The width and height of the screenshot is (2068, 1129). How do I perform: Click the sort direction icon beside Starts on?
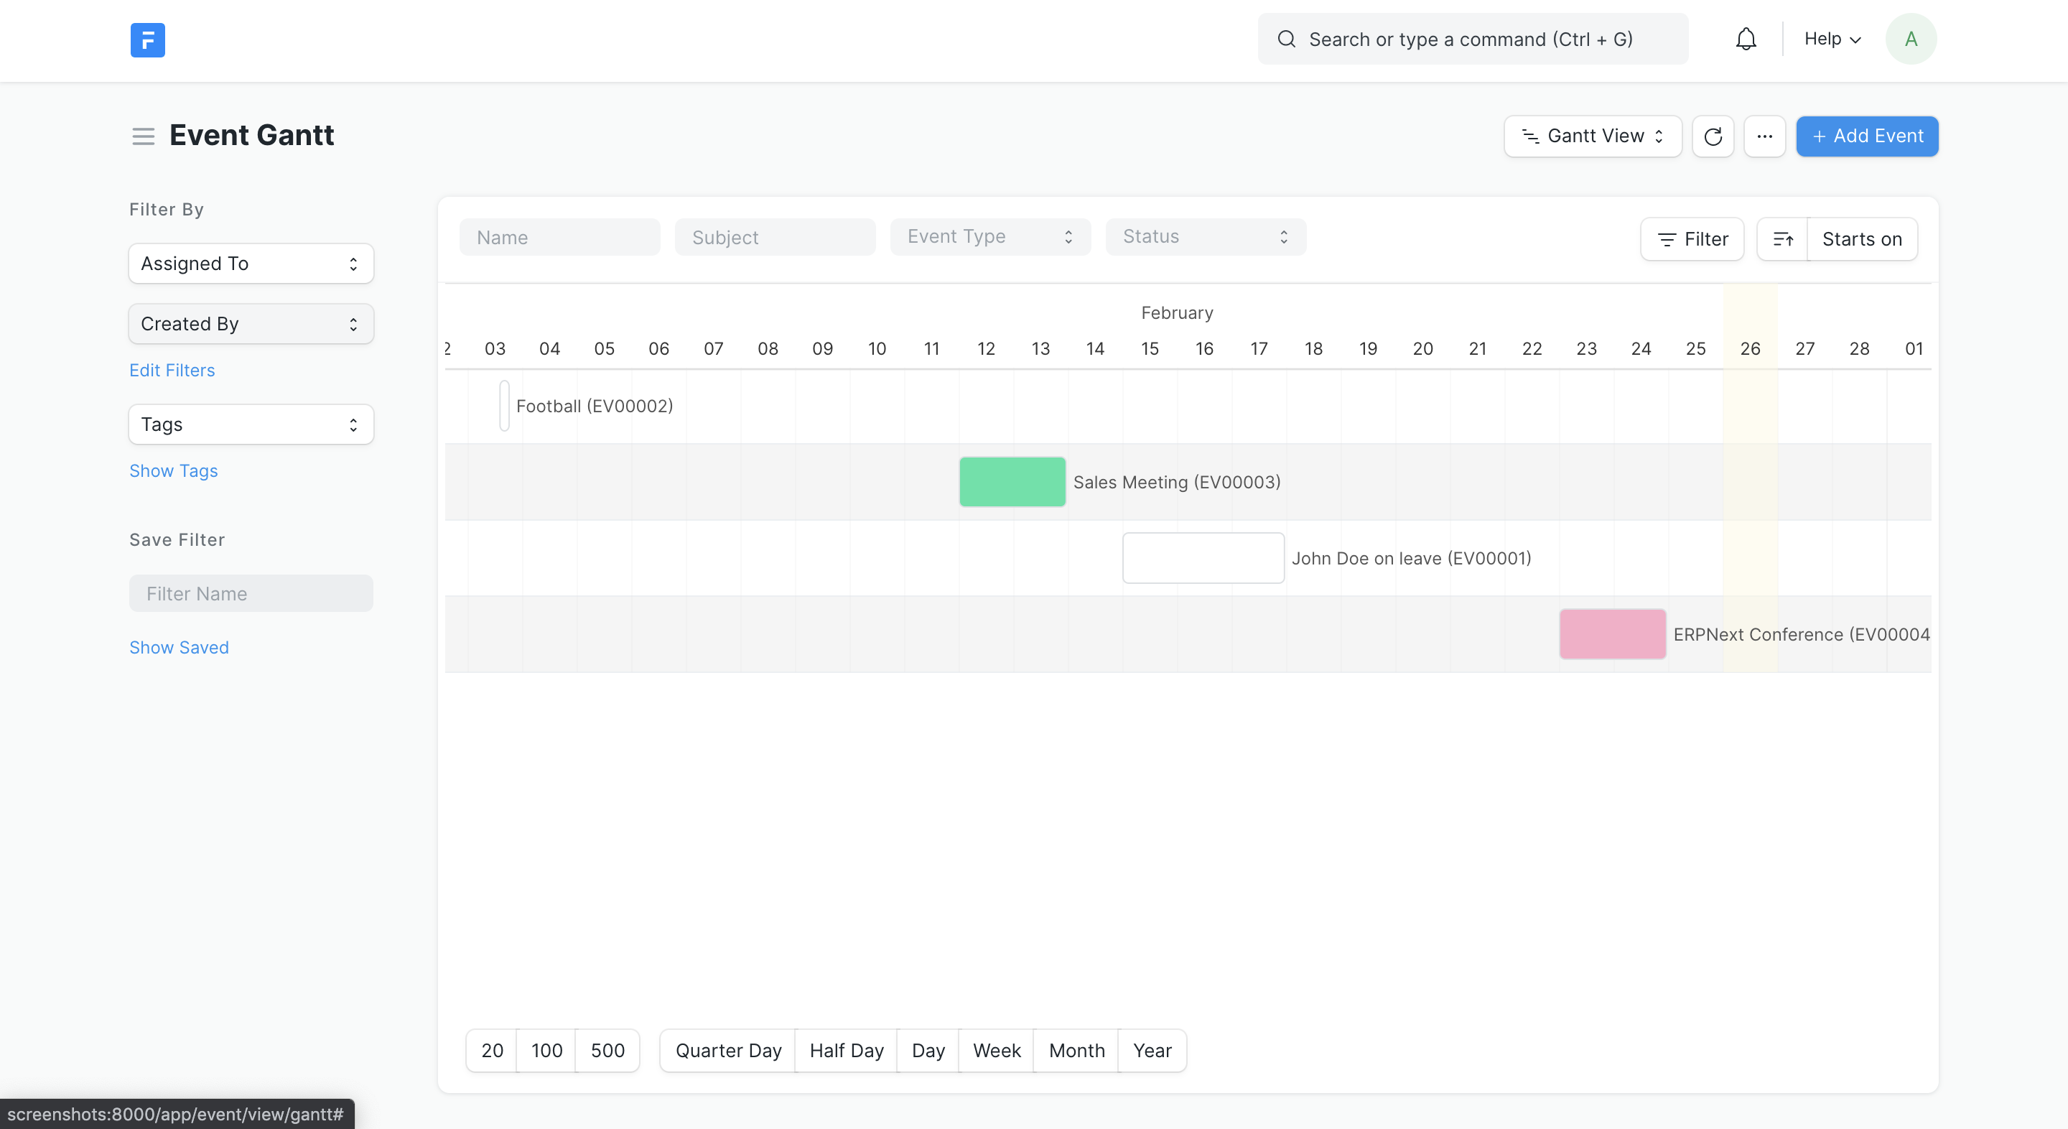click(1783, 238)
